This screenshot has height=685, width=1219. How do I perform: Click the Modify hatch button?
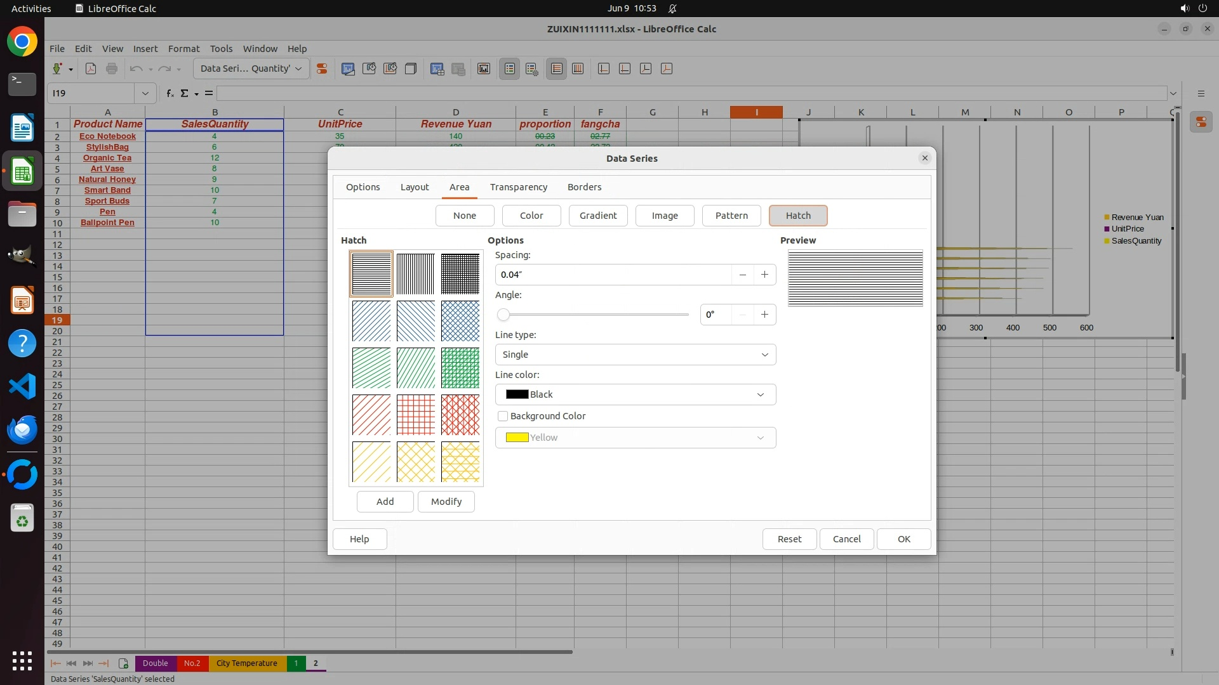446,502
